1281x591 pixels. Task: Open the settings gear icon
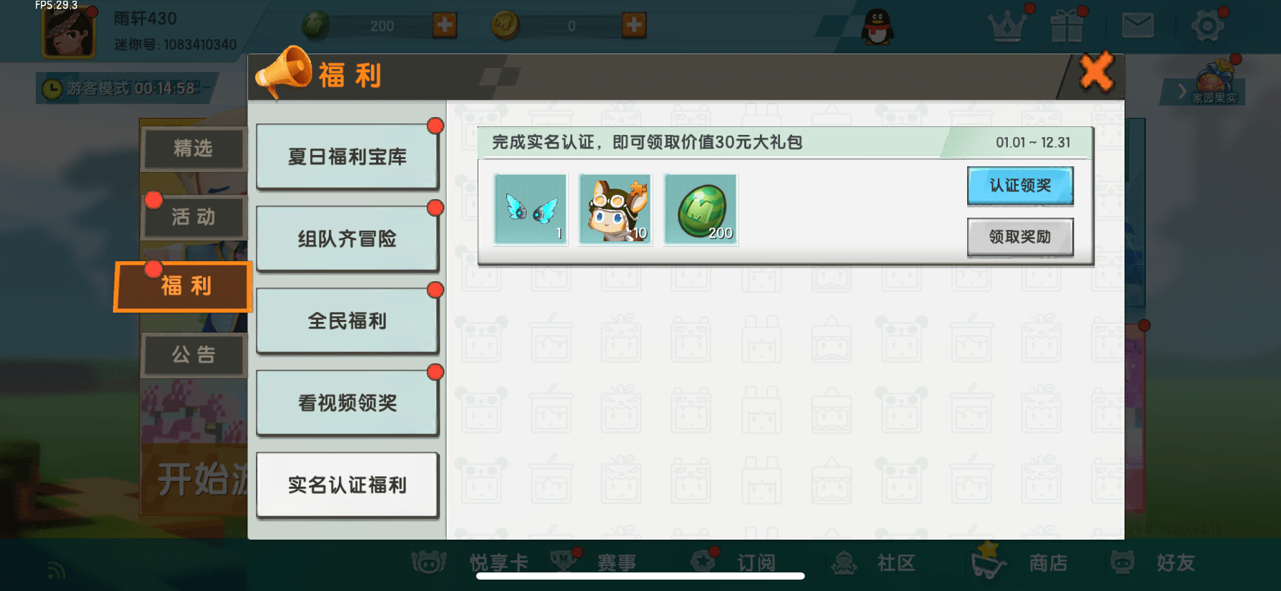(1207, 26)
